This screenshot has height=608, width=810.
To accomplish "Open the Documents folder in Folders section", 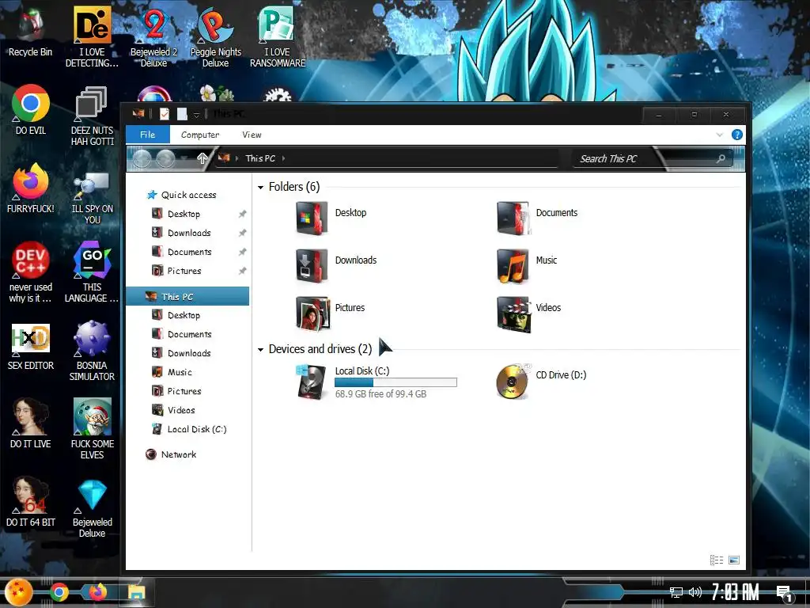I will coord(537,218).
